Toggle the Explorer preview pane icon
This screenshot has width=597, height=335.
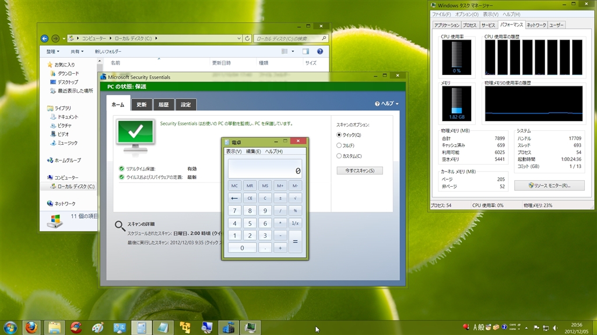305,51
